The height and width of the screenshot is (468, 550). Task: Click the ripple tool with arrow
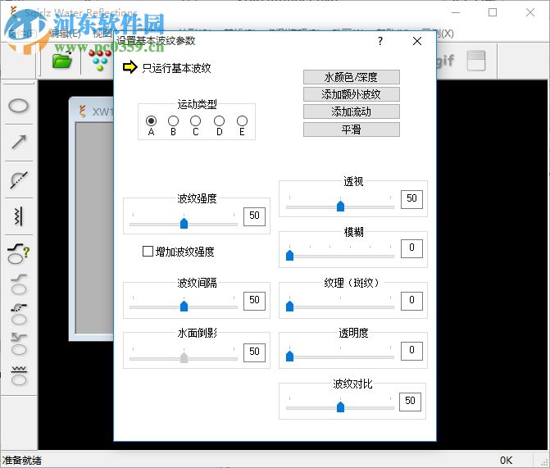19,344
